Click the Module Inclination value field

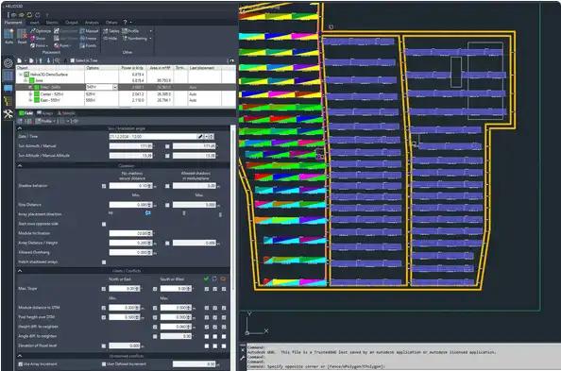pos(131,233)
